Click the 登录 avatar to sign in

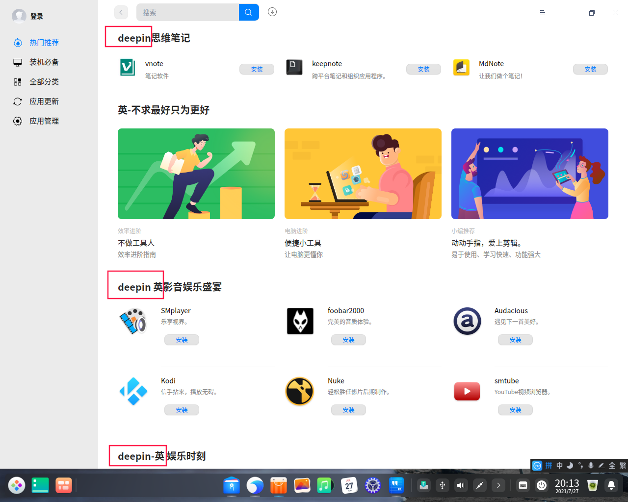coord(19,16)
